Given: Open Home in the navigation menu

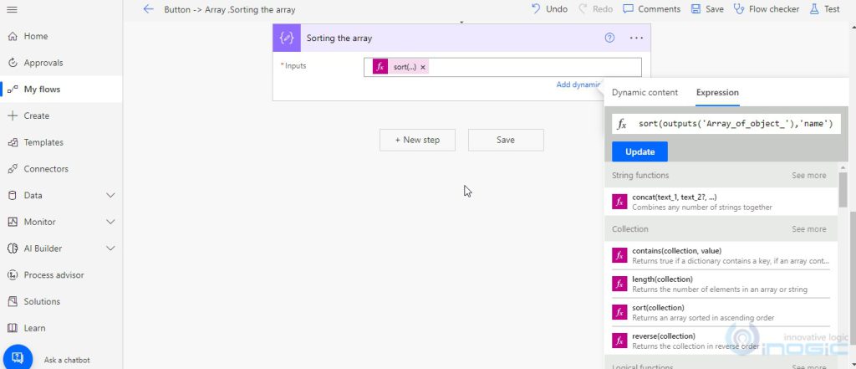Looking at the screenshot, I should tap(61, 37).
